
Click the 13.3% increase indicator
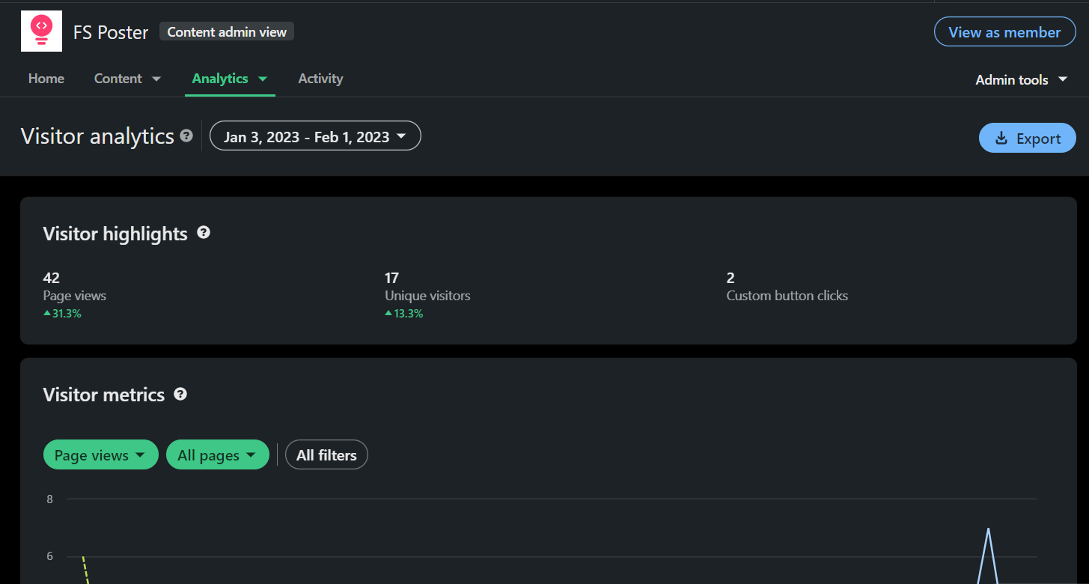[404, 314]
